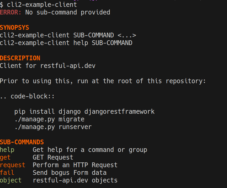Click the cli2-example-client command on the prompt line

[x=42, y=5]
